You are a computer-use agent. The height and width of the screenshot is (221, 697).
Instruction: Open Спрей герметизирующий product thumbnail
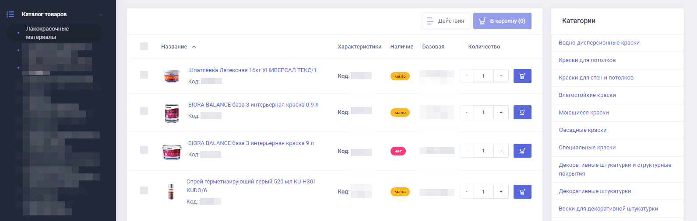click(x=171, y=192)
